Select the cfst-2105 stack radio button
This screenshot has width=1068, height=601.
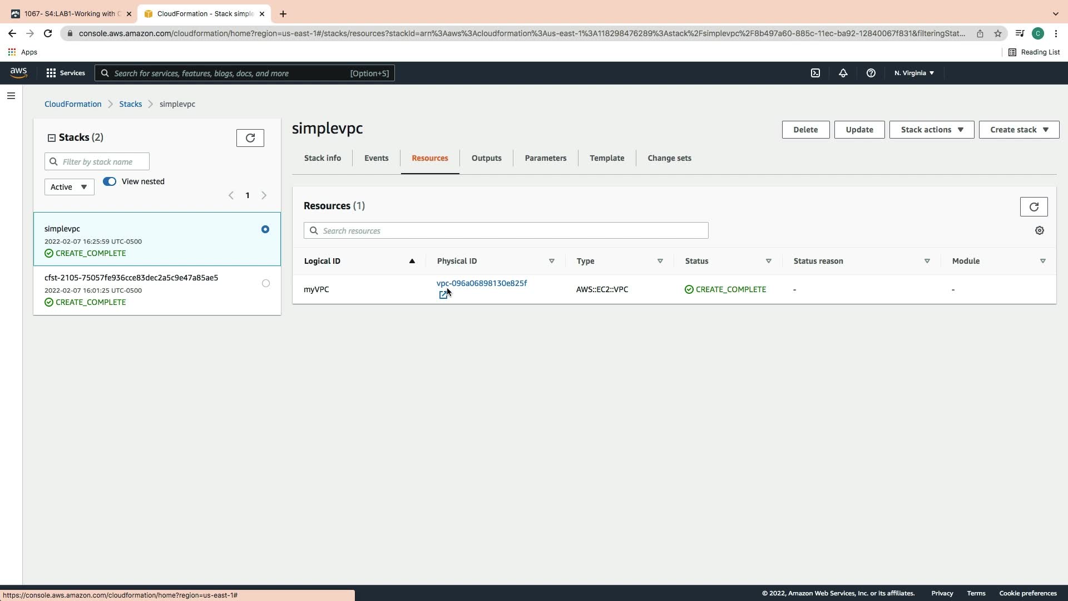point(265,283)
